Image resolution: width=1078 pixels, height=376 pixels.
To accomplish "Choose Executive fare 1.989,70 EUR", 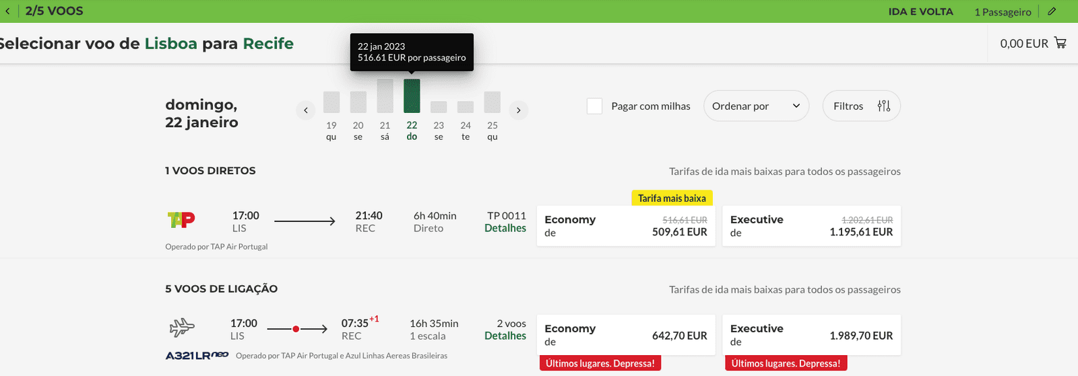I will [811, 335].
